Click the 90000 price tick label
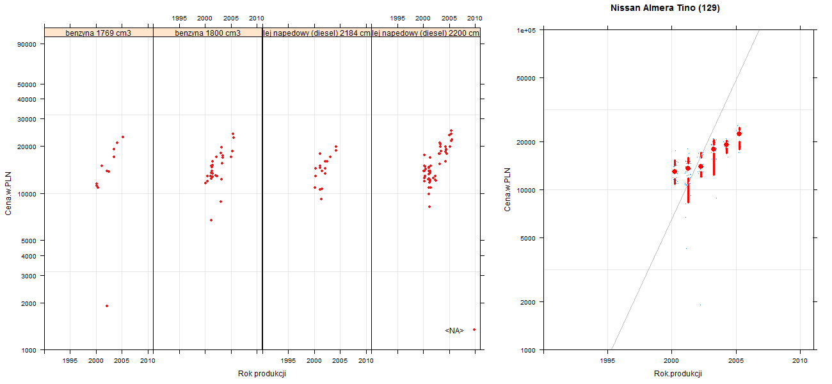This screenshot has height=384, width=832. click(28, 44)
